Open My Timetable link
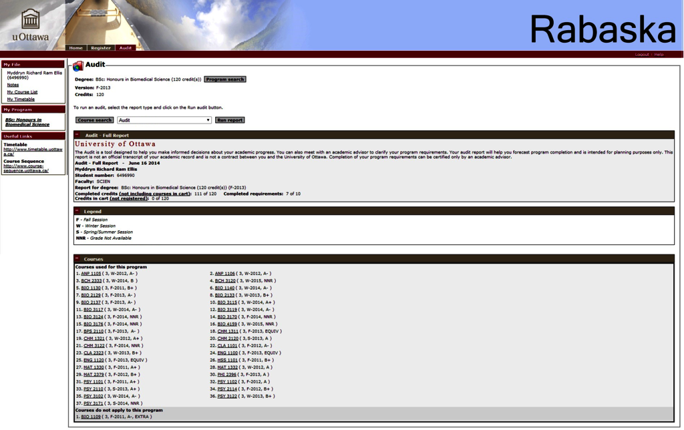684x430 pixels. pos(21,99)
